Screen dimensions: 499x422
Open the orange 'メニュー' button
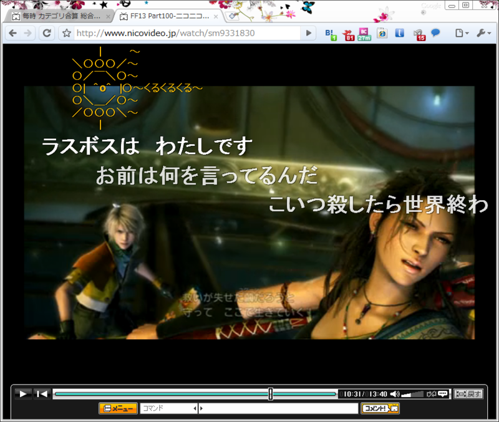coord(118,408)
